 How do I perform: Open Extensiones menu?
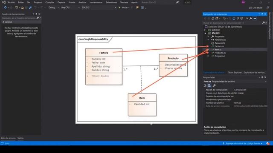click(x=111, y=3)
